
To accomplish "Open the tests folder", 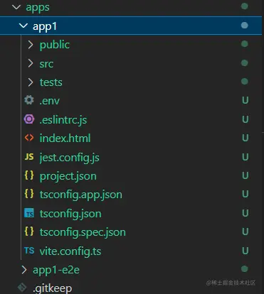I will point(51,82).
